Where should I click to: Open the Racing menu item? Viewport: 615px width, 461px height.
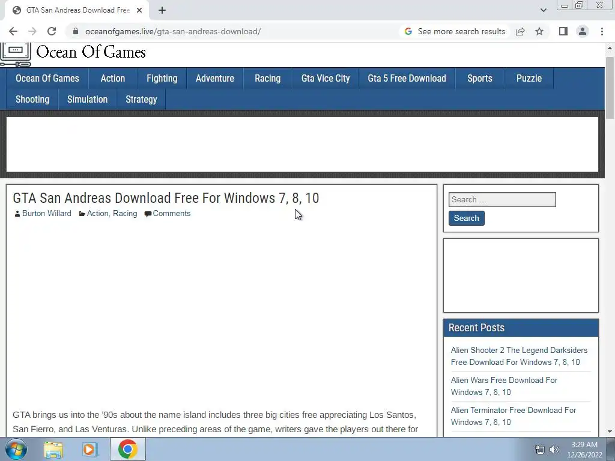pyautogui.click(x=267, y=79)
